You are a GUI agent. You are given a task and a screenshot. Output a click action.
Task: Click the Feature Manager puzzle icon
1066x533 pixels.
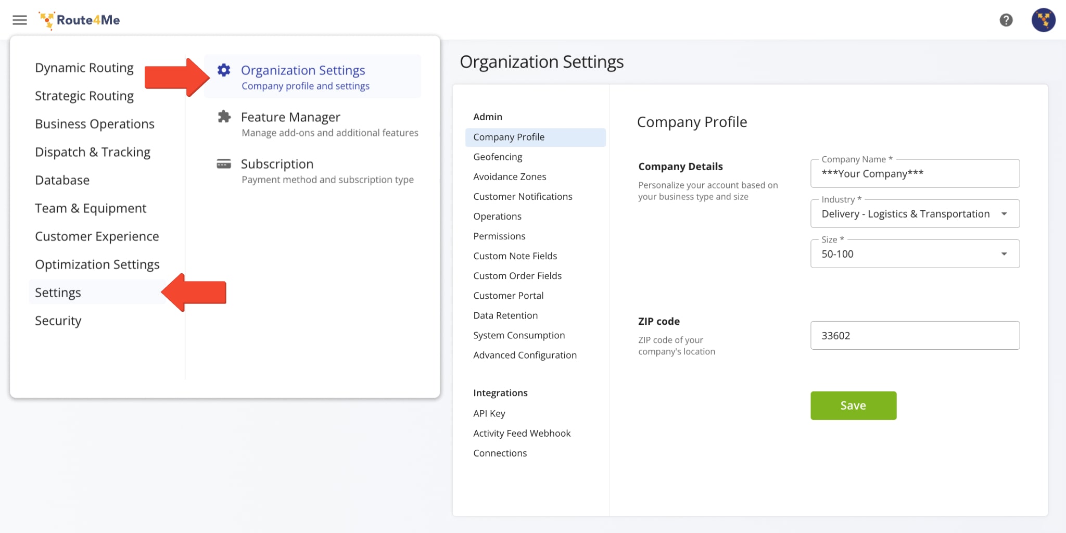(224, 117)
